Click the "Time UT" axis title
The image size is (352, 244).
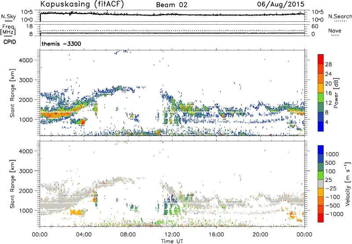coord(172,241)
